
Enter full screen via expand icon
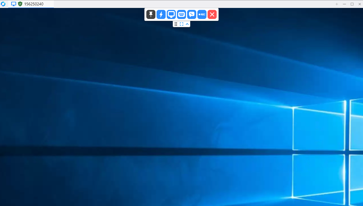point(181,24)
